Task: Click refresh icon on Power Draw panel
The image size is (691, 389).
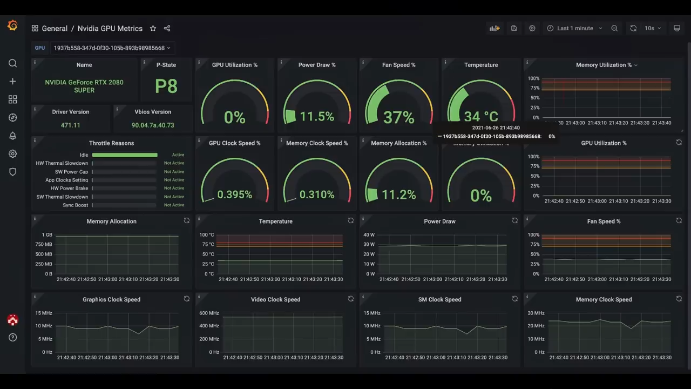Action: pos(514,220)
